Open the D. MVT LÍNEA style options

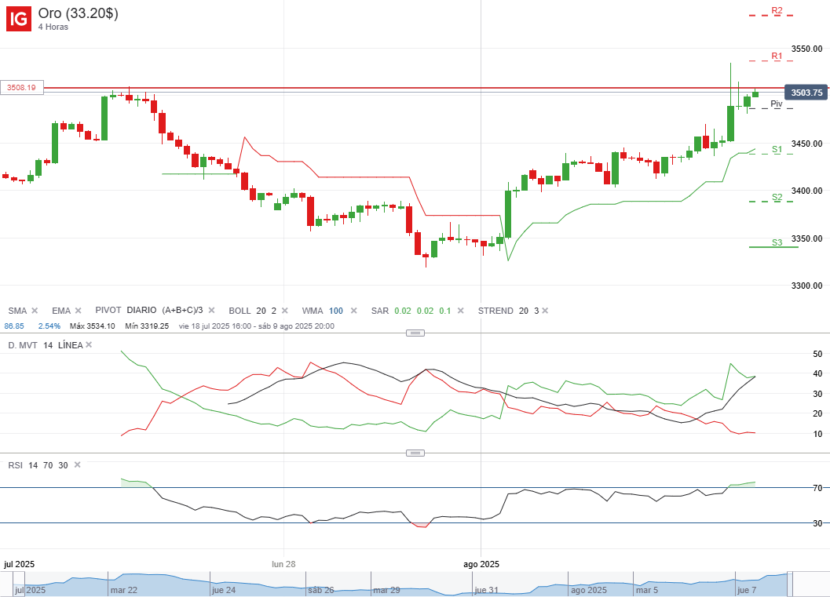(x=69, y=345)
